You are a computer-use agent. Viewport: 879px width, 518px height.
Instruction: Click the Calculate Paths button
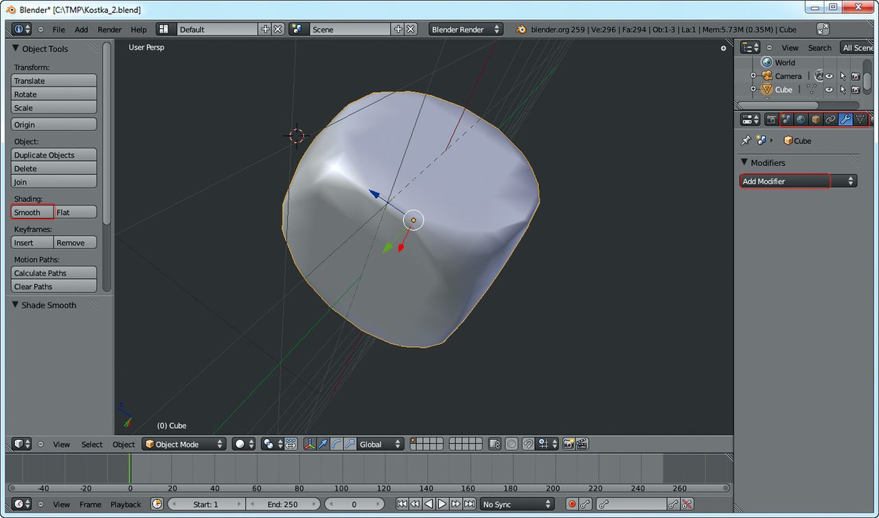(x=54, y=273)
